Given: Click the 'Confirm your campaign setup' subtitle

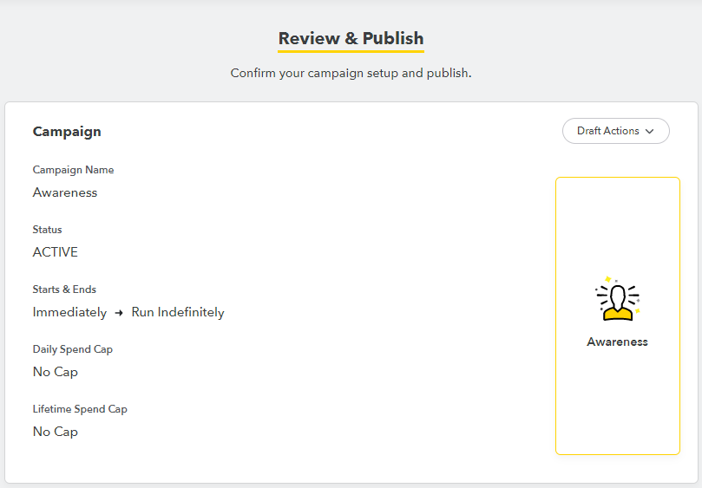Looking at the screenshot, I should pos(351,73).
